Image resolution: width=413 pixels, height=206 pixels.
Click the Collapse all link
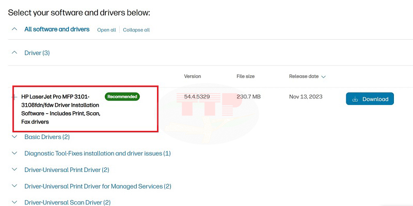tap(136, 30)
